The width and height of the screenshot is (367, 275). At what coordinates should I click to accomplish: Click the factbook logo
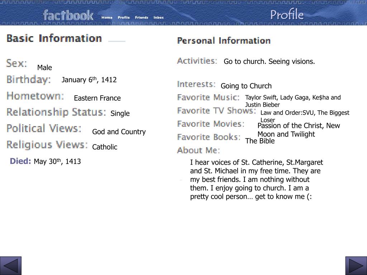point(68,15)
